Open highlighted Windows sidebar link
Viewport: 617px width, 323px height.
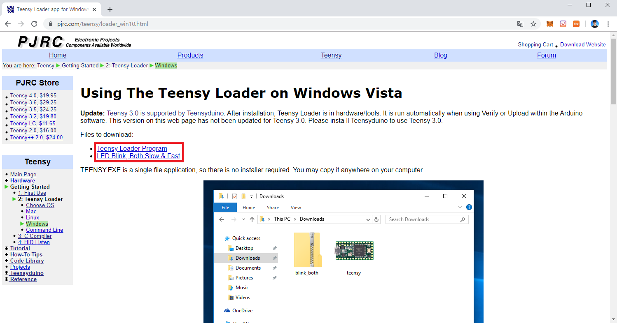37,224
